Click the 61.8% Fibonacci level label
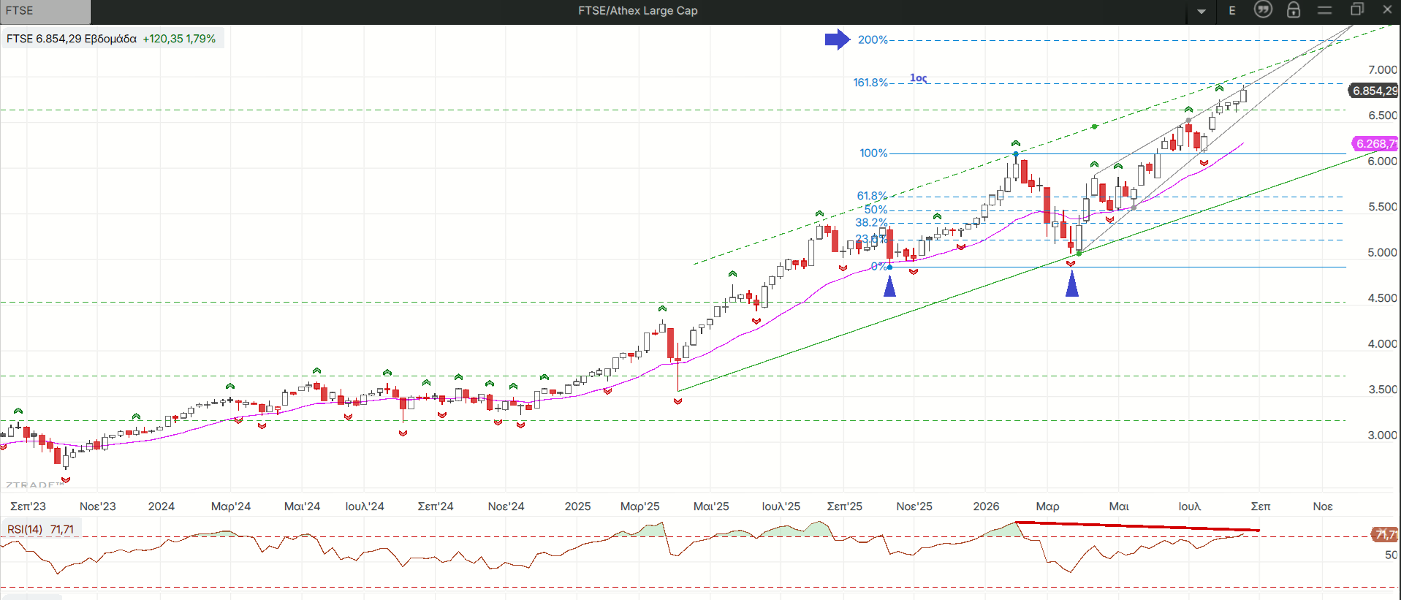 (x=872, y=196)
